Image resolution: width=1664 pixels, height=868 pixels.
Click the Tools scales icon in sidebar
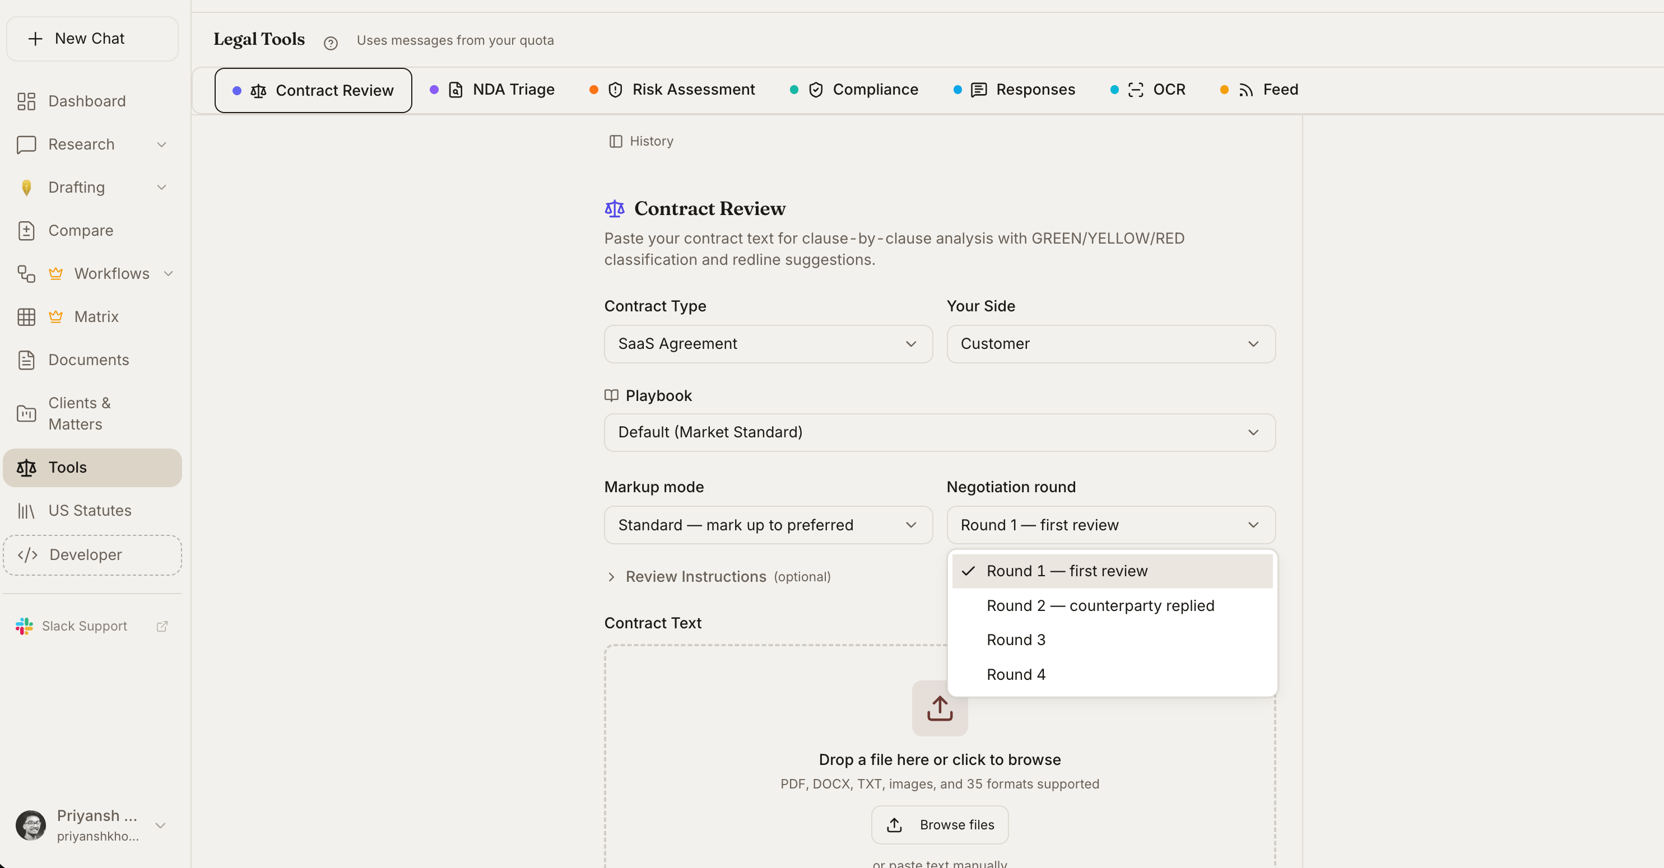point(26,468)
